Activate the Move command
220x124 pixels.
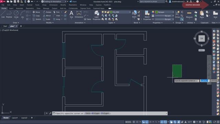36,12
